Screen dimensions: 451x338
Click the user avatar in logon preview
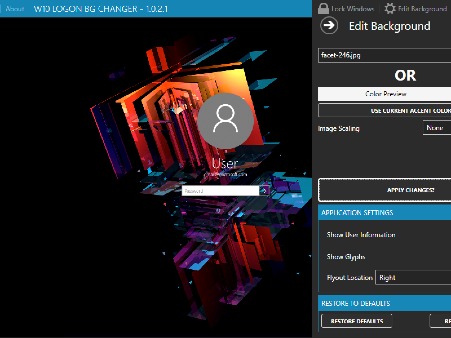[225, 121]
